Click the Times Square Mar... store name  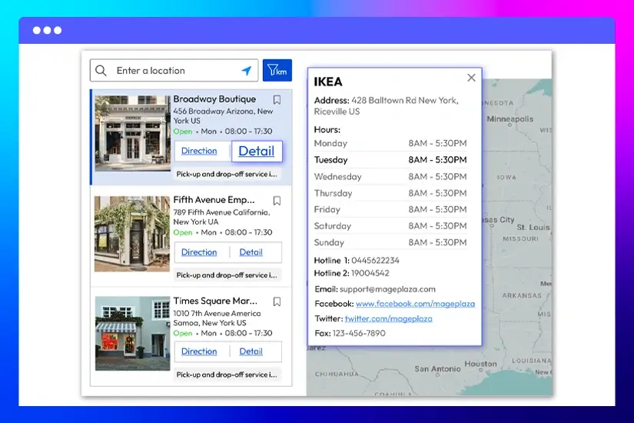click(x=215, y=301)
